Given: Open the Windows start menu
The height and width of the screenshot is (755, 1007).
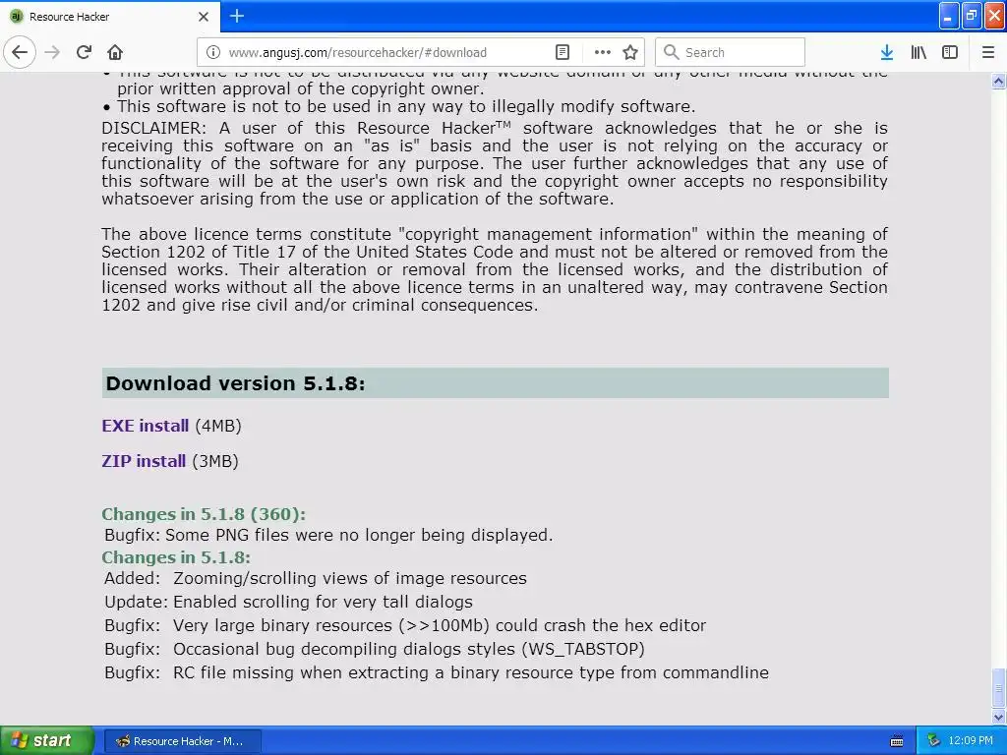Looking at the screenshot, I should (x=46, y=740).
